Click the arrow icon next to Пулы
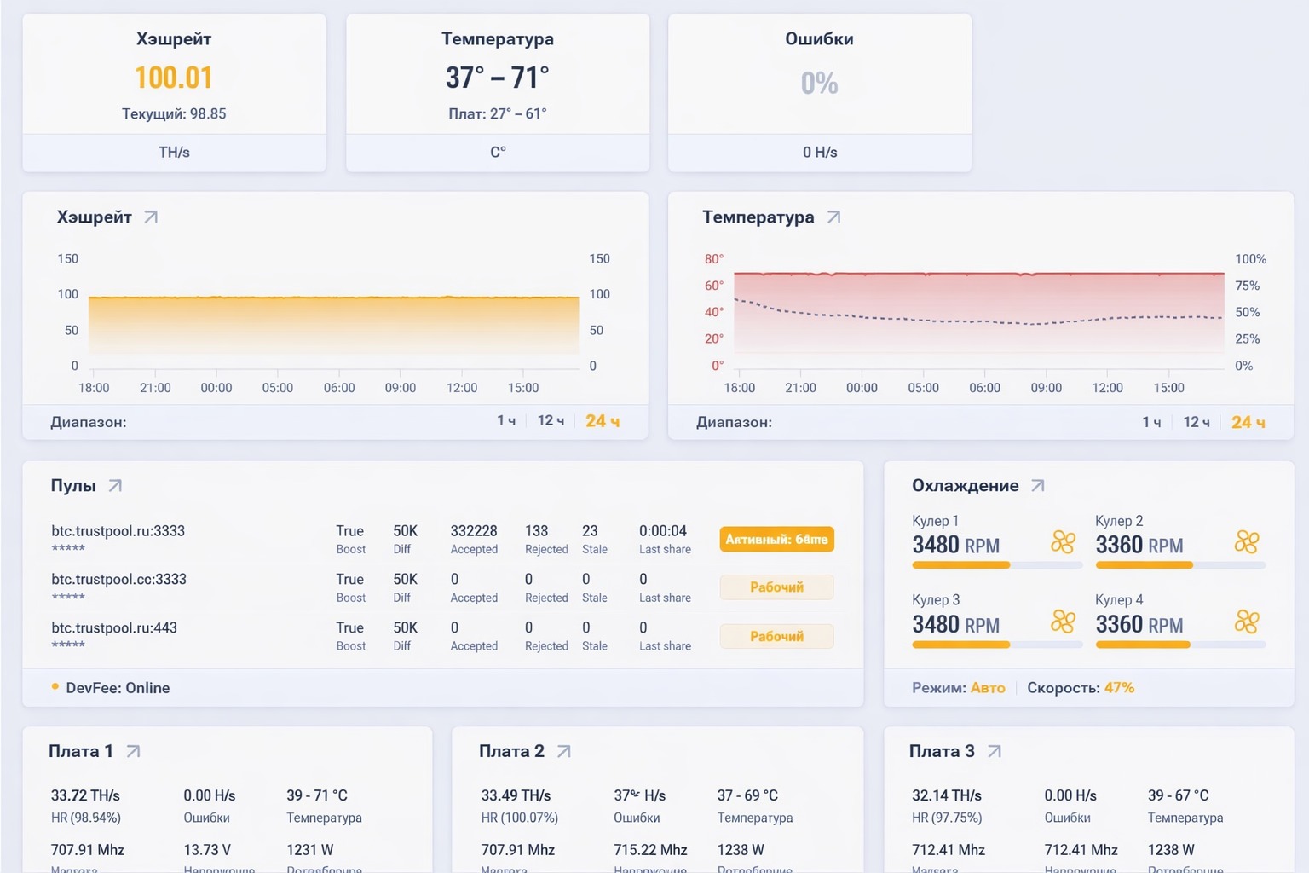 pyautogui.click(x=115, y=486)
